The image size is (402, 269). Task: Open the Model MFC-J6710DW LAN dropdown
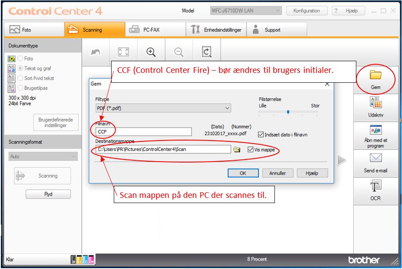pos(246,11)
